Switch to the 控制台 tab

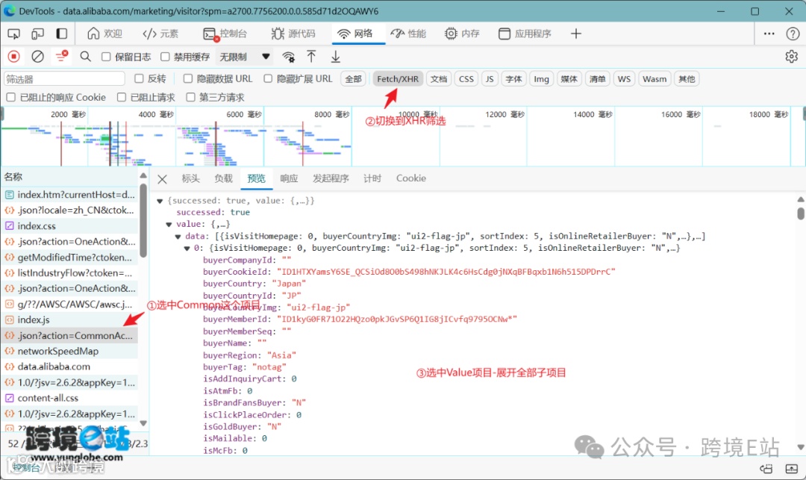tap(225, 34)
